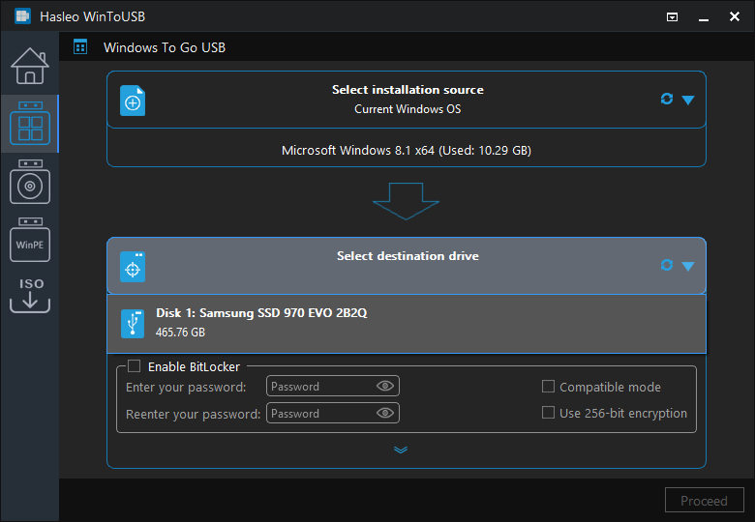Expand more options with double chevron
The image size is (755, 522).
401,449
